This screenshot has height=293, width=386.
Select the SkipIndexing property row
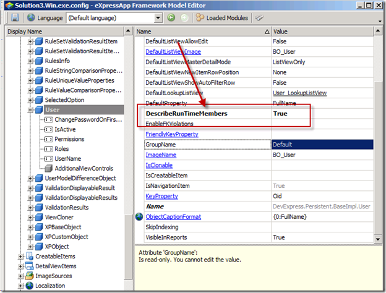coord(259,227)
